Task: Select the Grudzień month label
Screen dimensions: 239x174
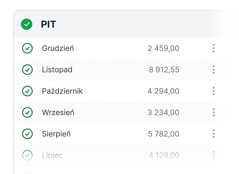Action: [58, 48]
